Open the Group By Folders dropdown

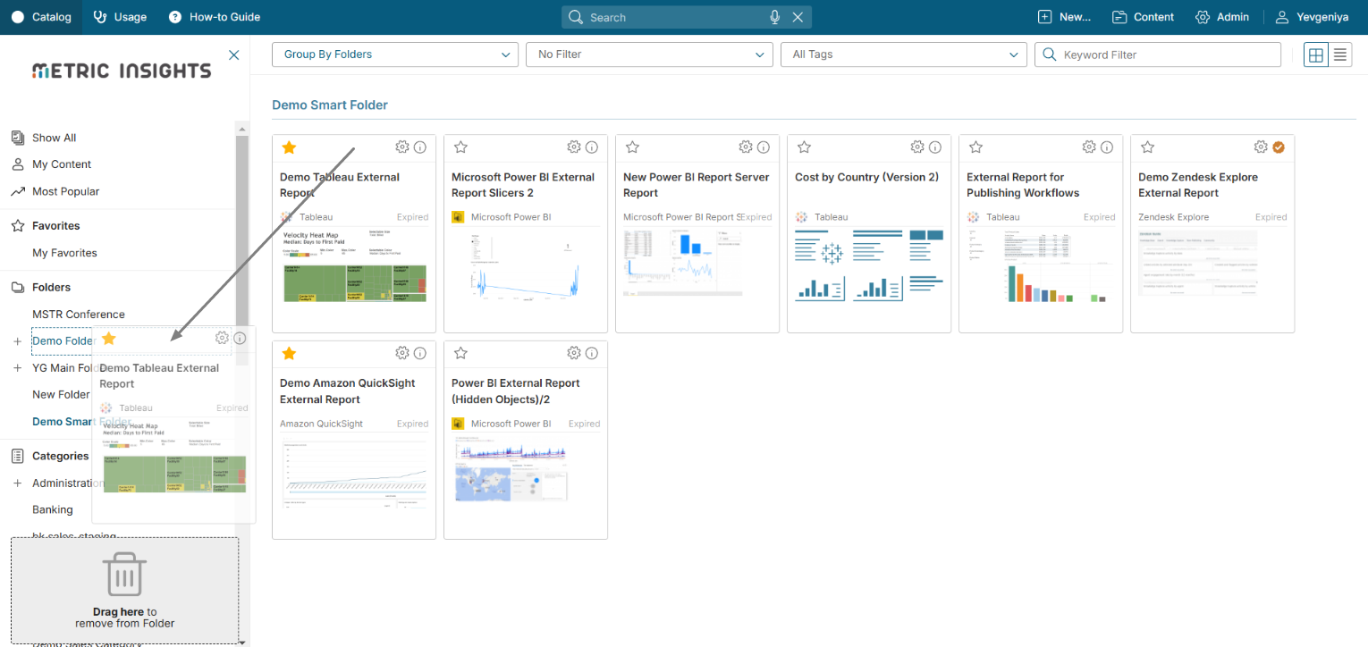394,55
